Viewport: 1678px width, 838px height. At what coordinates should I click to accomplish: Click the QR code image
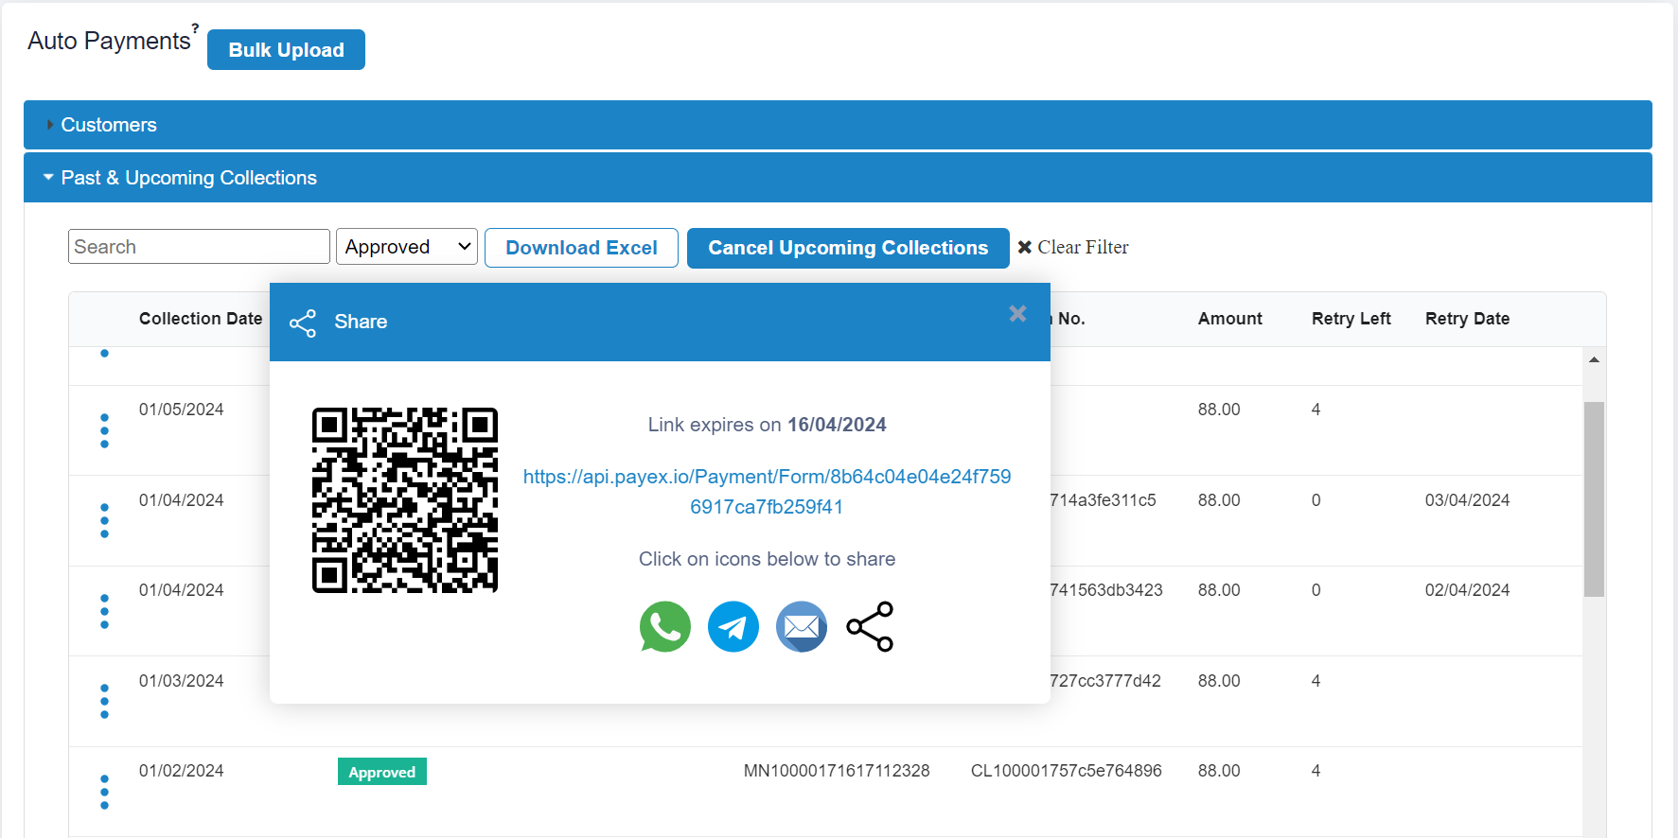(405, 500)
